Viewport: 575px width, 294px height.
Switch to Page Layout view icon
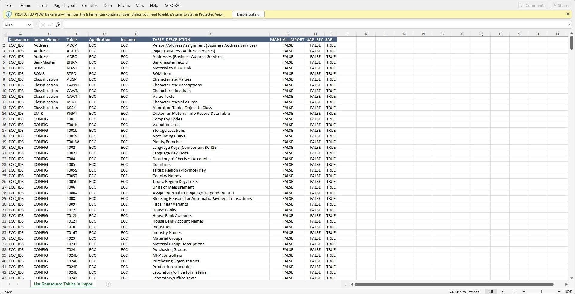coord(503,291)
